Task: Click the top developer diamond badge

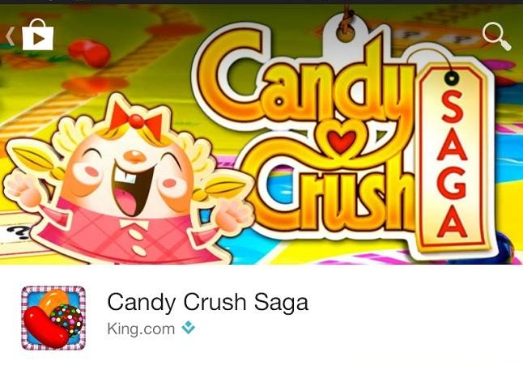Action: 188,327
